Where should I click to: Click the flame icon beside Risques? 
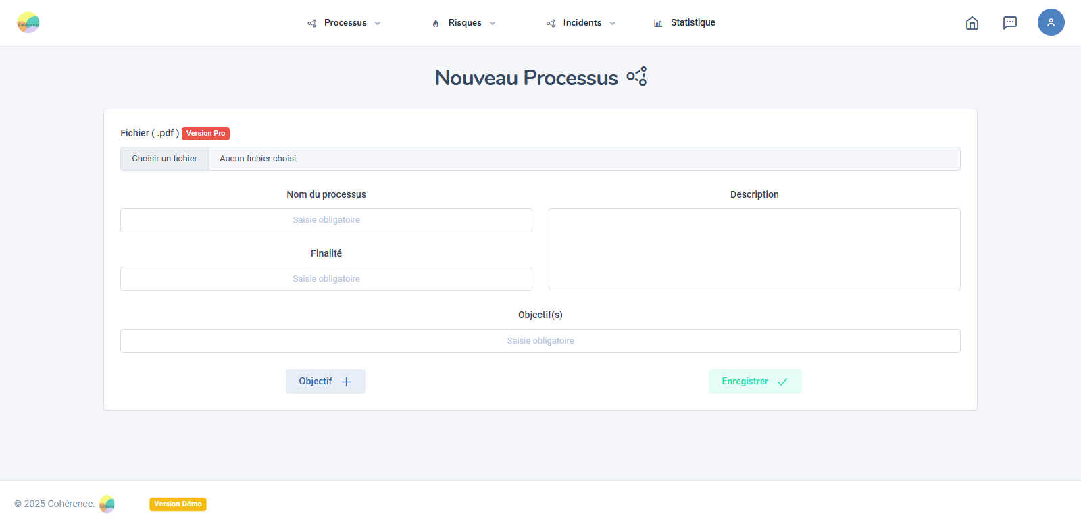pyautogui.click(x=436, y=24)
